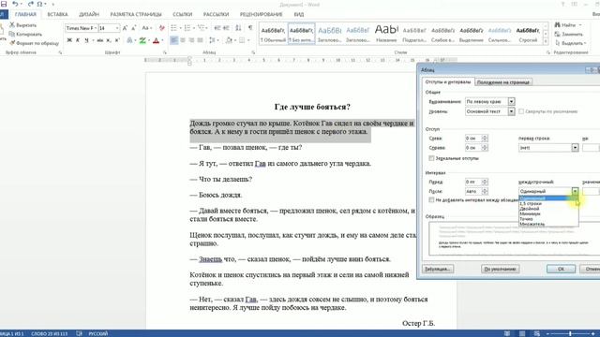Screen dimensions: 600x337
Task: Select Двойной from the spacing list
Action: (x=548, y=209)
